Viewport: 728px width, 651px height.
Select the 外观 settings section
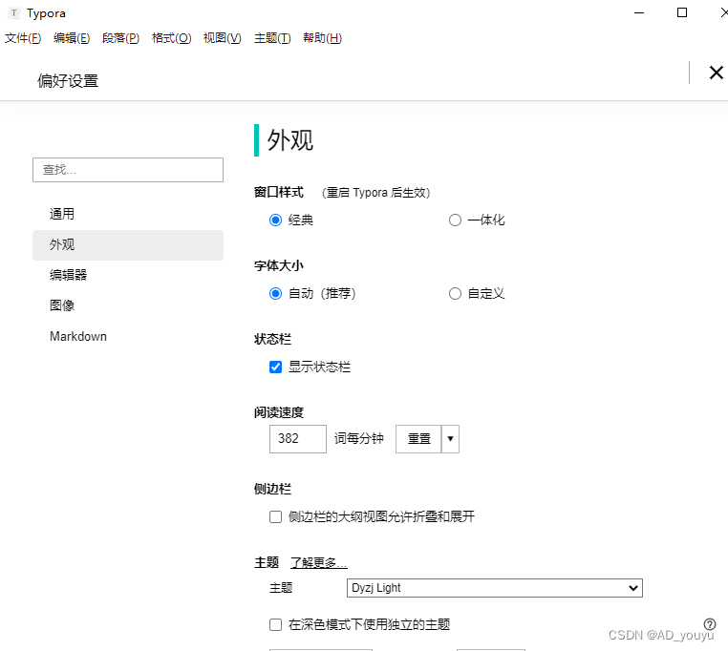pos(128,245)
